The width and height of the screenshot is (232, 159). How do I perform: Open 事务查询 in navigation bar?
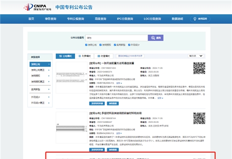point(51,19)
